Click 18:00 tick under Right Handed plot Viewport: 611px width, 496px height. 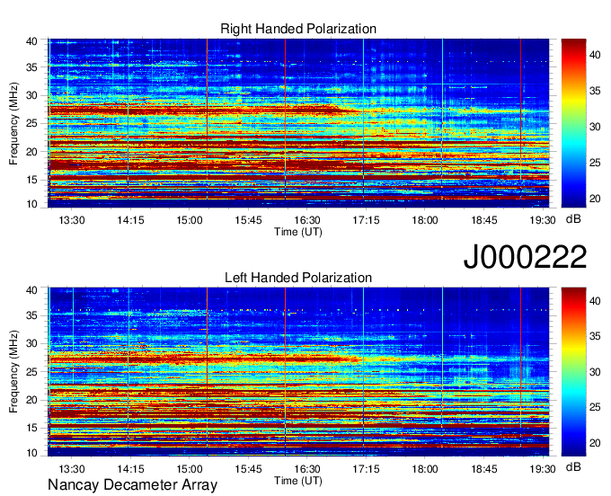point(425,220)
